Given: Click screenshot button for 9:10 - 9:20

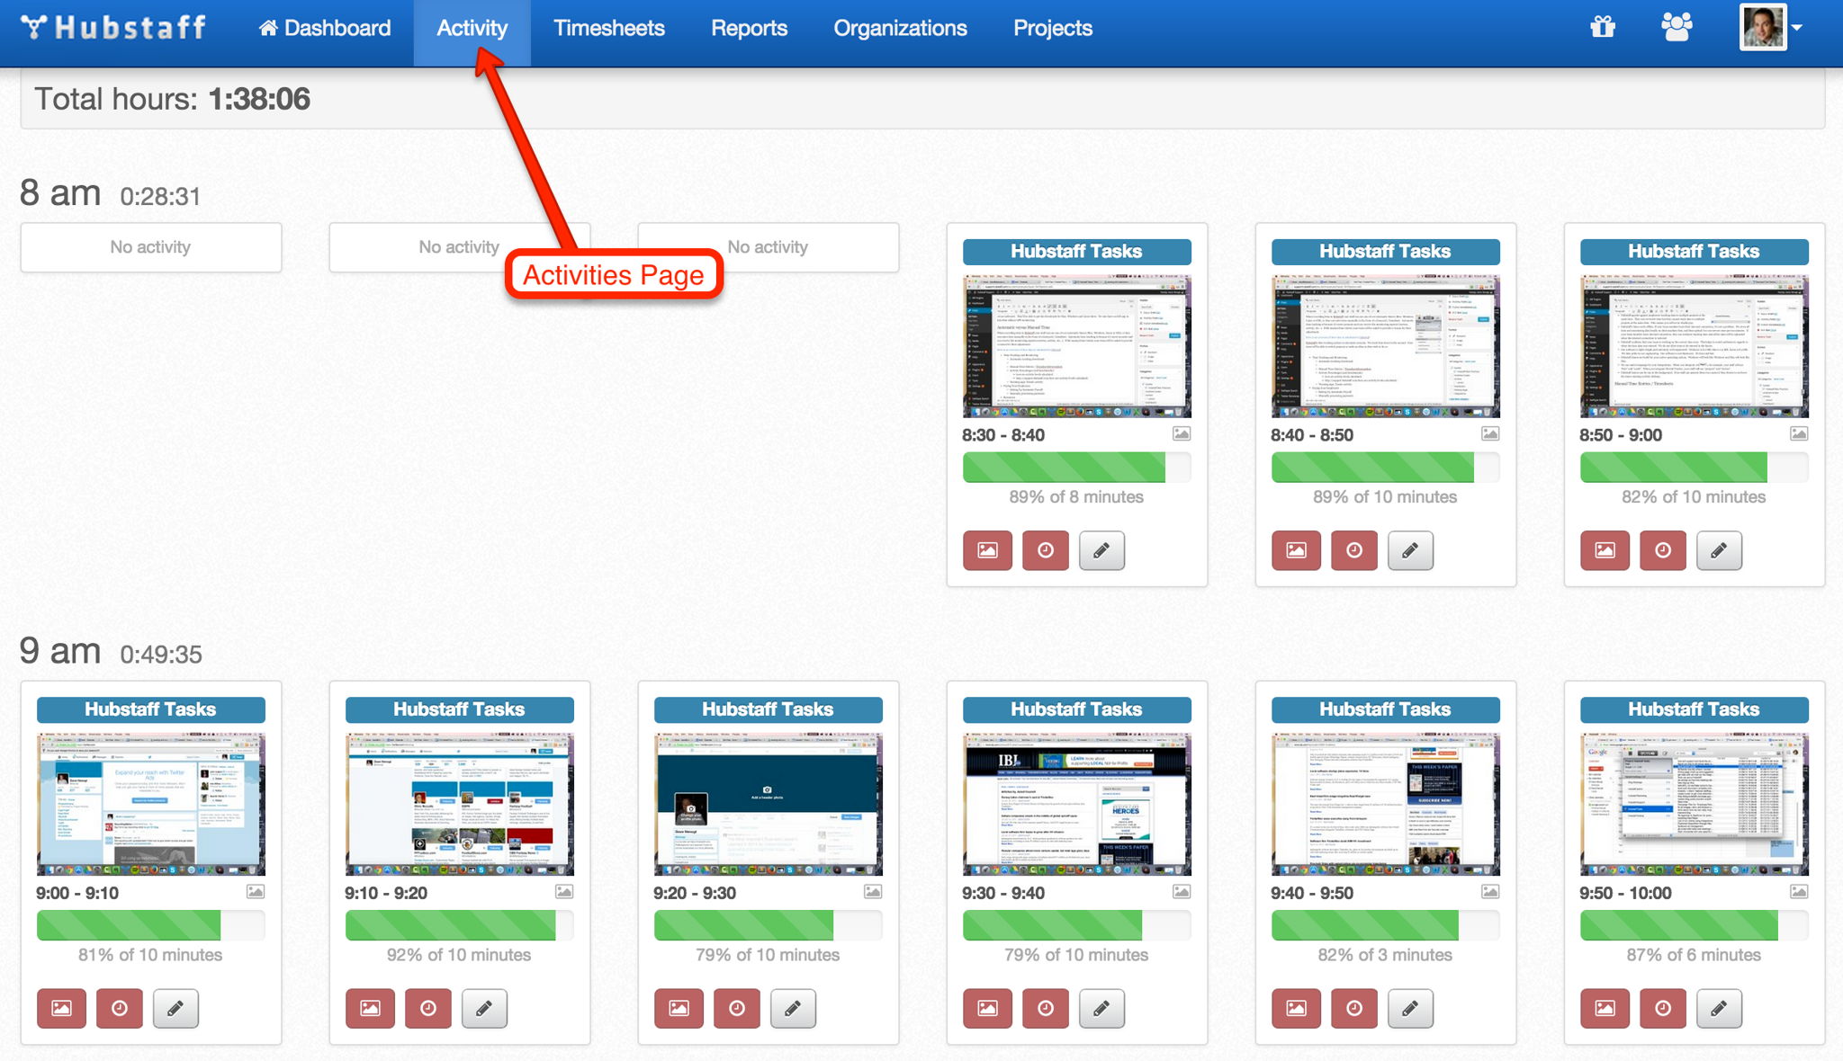Looking at the screenshot, I should click(x=370, y=1009).
